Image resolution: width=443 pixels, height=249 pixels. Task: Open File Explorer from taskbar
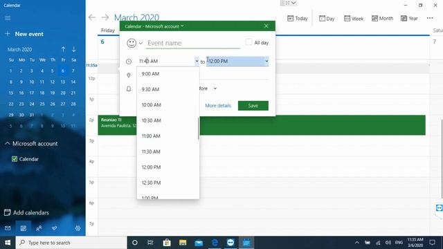(x=183, y=243)
